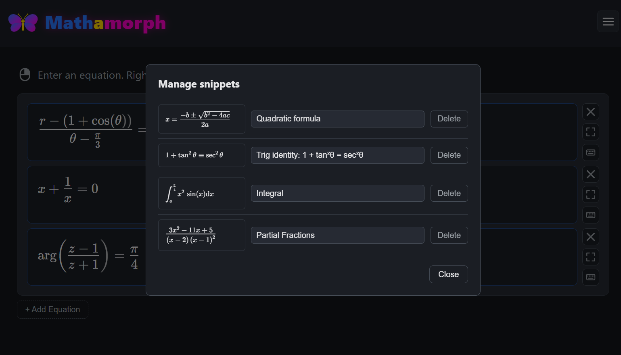
Task: Click the arg((z−1)/(z+1)) equation
Action: (88, 256)
